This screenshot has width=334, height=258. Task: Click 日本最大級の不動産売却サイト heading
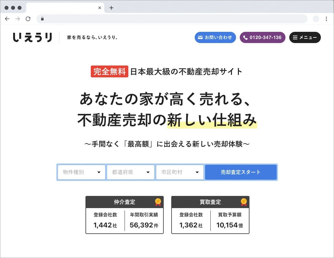pos(186,71)
